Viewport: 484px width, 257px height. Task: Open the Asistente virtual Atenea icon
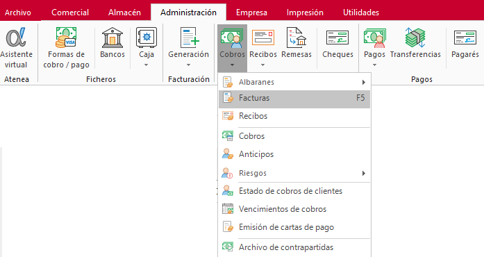click(x=16, y=38)
